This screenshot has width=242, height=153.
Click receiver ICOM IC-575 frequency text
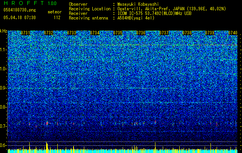154,13
